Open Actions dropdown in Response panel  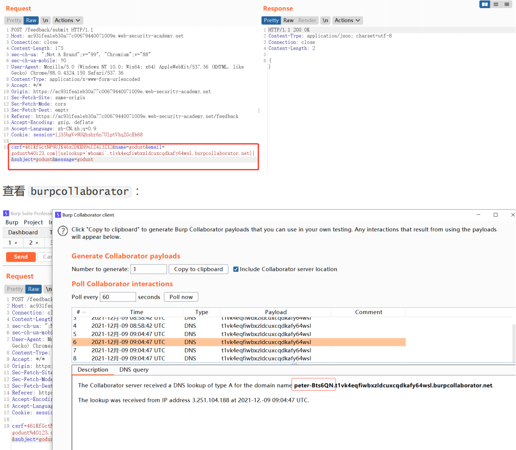coord(348,20)
